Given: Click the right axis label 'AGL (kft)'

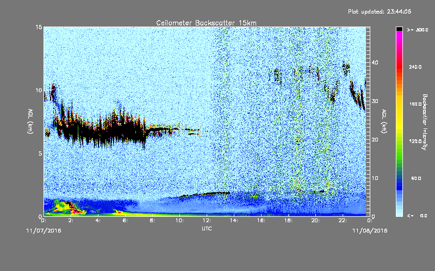Looking at the screenshot, I should [384, 121].
